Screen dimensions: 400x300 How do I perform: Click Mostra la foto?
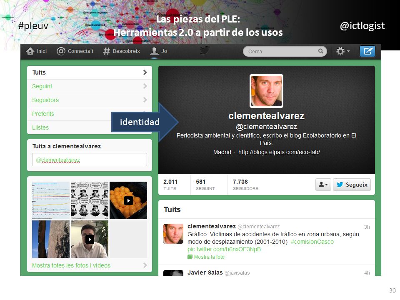[209, 257]
